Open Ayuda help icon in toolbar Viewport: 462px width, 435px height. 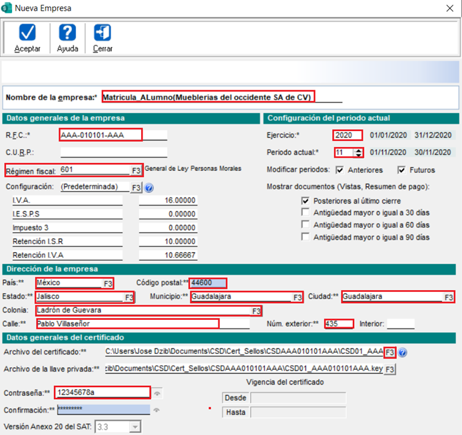point(67,33)
